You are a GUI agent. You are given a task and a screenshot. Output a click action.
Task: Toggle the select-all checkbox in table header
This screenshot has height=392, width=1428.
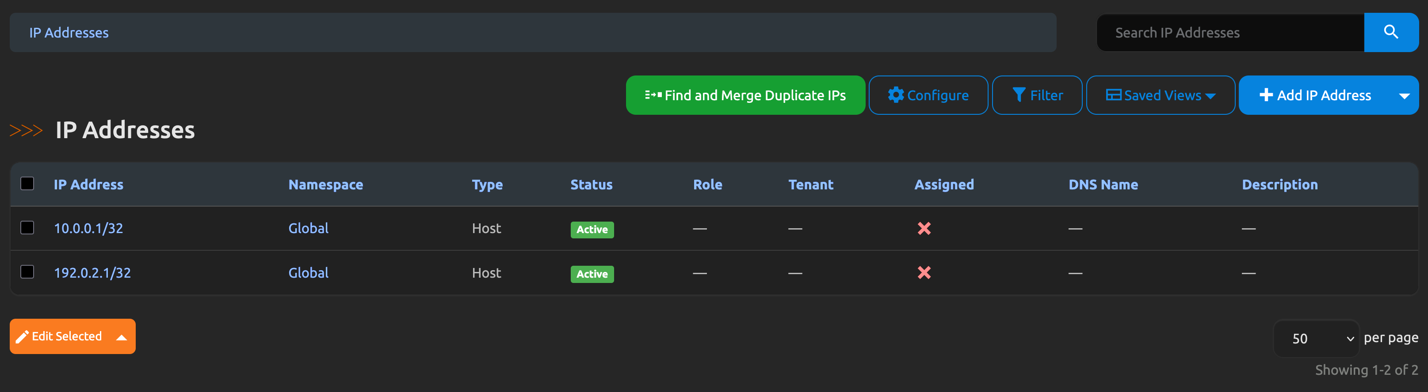27,184
